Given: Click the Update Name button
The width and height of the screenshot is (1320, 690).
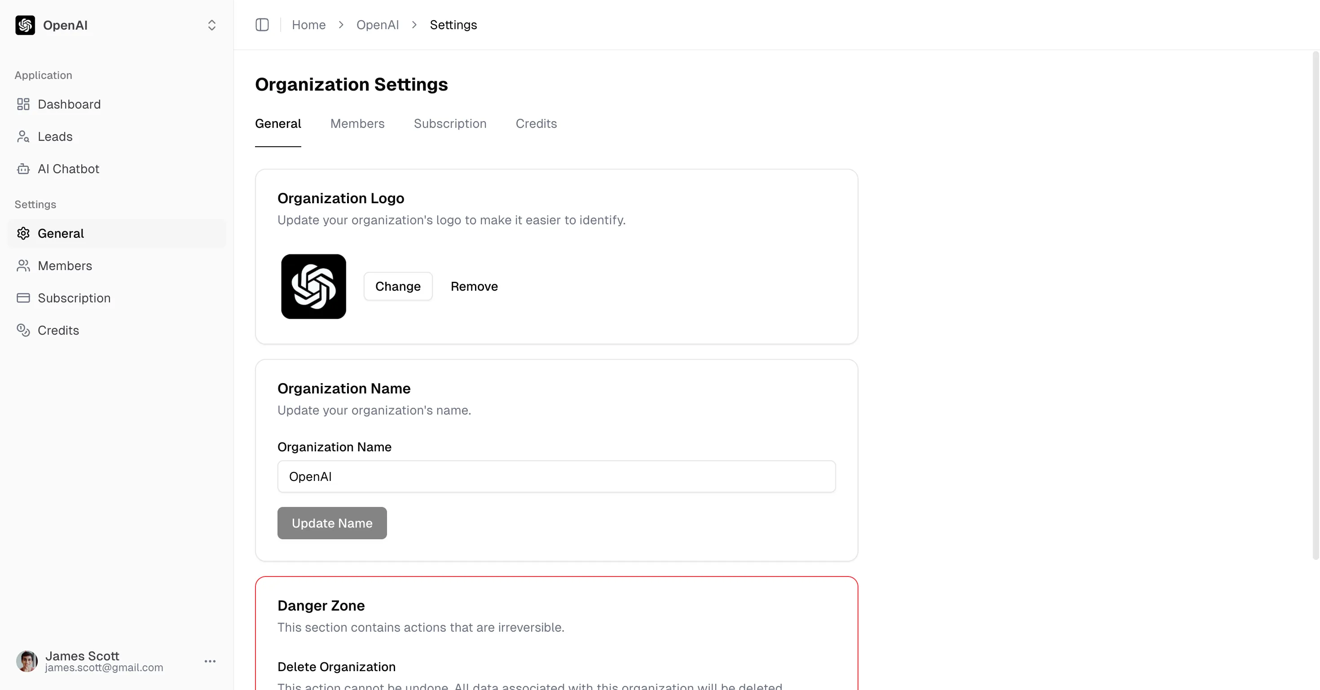Looking at the screenshot, I should coord(332,523).
